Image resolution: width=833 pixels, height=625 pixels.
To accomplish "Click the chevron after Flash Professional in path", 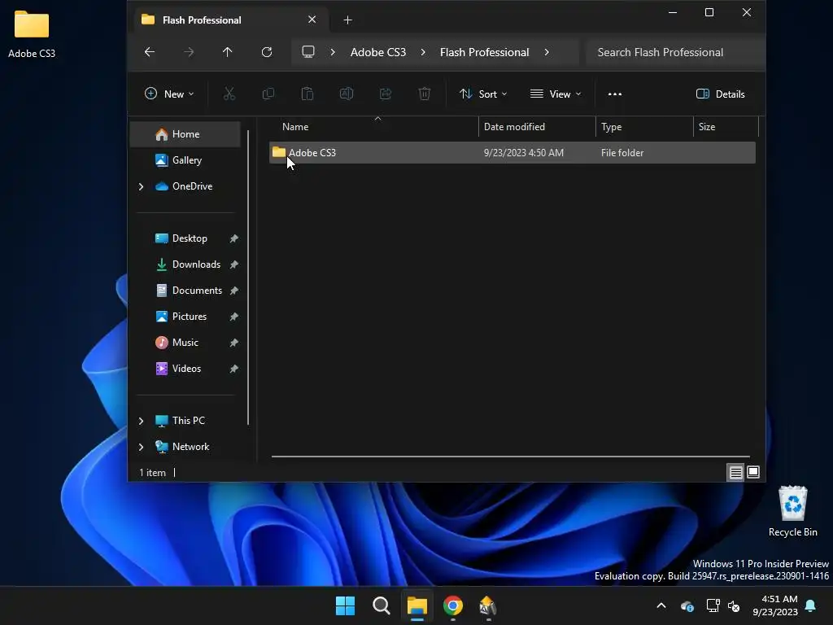I will [x=547, y=52].
